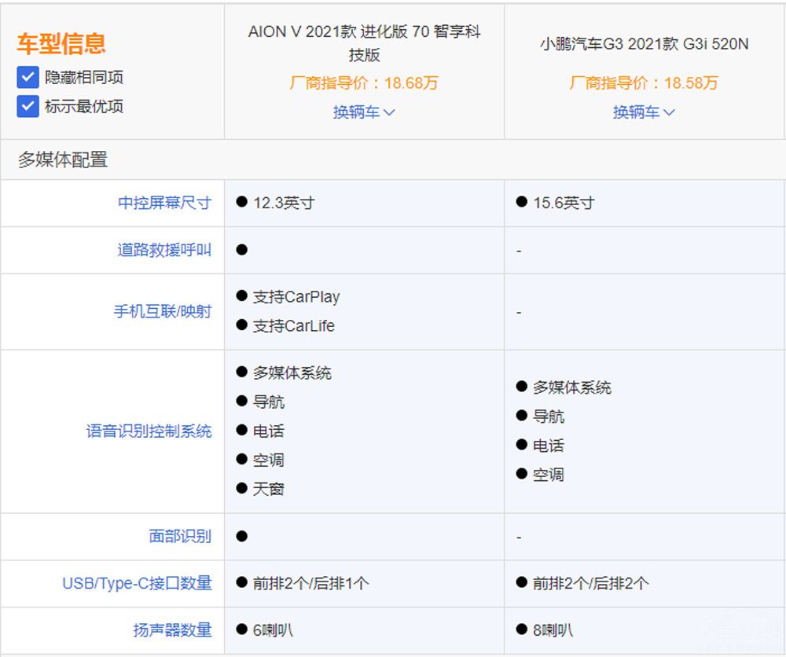Uncheck the 隐藏相同项 checkbox
This screenshot has width=786, height=657.
[x=28, y=77]
